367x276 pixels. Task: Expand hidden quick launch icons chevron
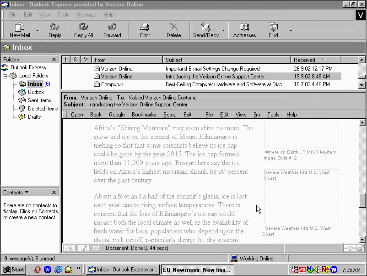(x=78, y=268)
